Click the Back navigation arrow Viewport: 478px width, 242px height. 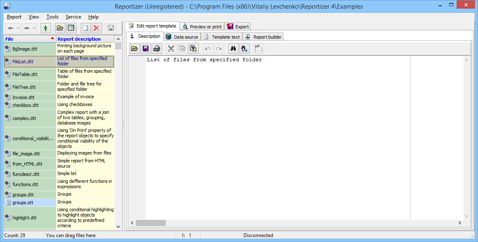click(x=10, y=28)
